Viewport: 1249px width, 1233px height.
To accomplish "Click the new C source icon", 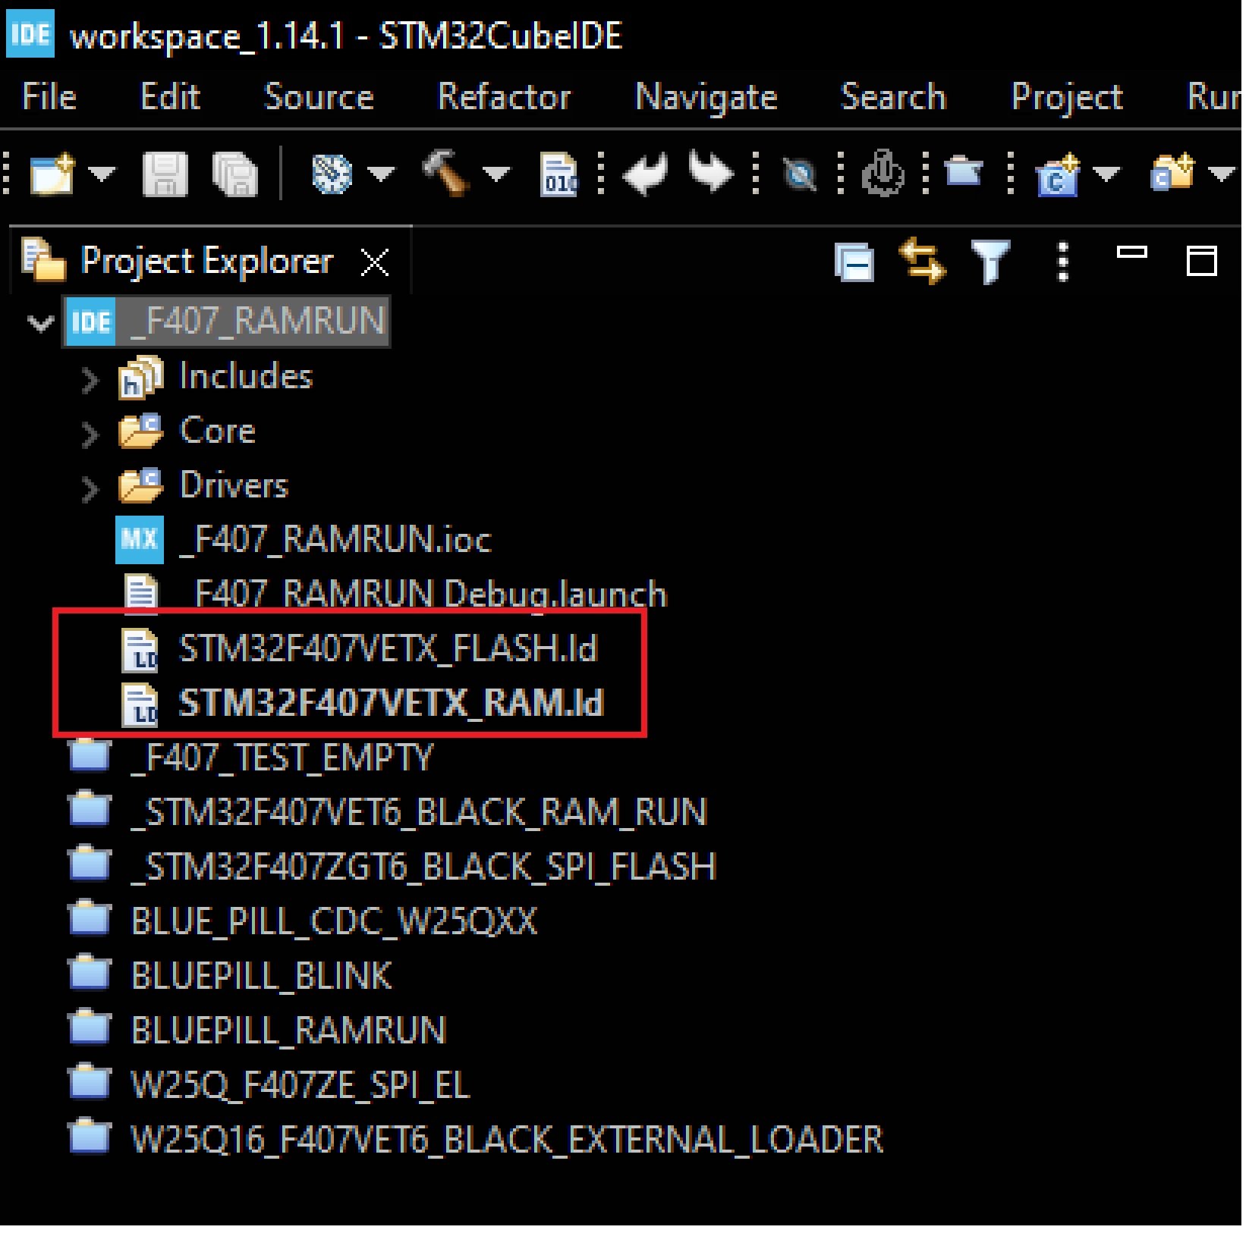I will click(1058, 174).
